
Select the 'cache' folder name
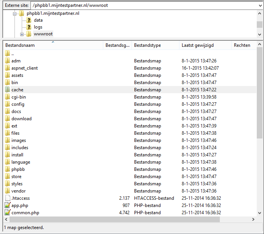[18, 90]
